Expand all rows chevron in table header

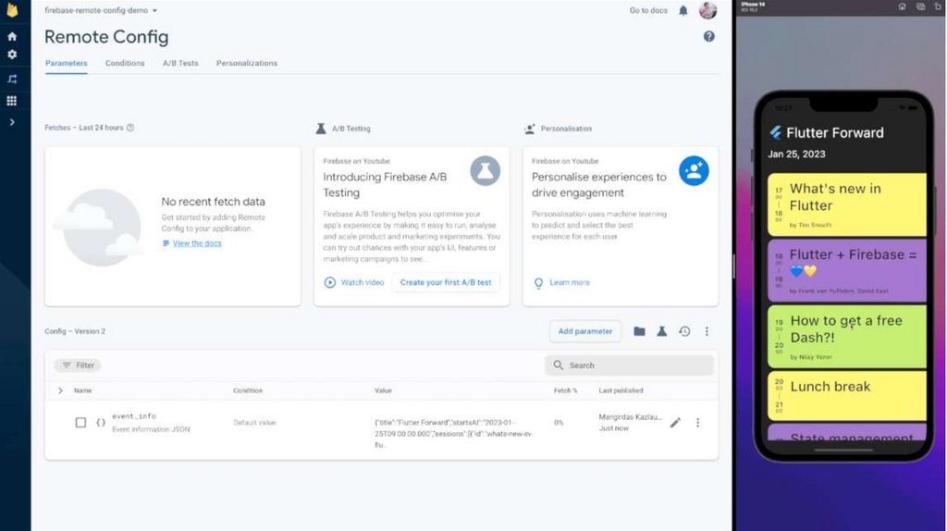pyautogui.click(x=60, y=391)
